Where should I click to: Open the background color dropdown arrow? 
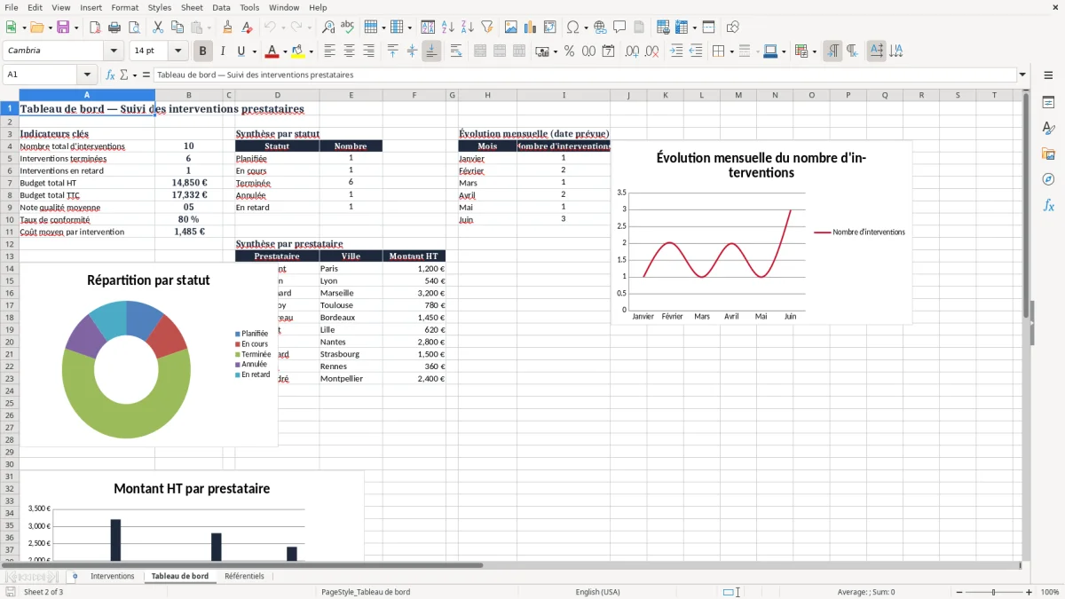(x=311, y=51)
